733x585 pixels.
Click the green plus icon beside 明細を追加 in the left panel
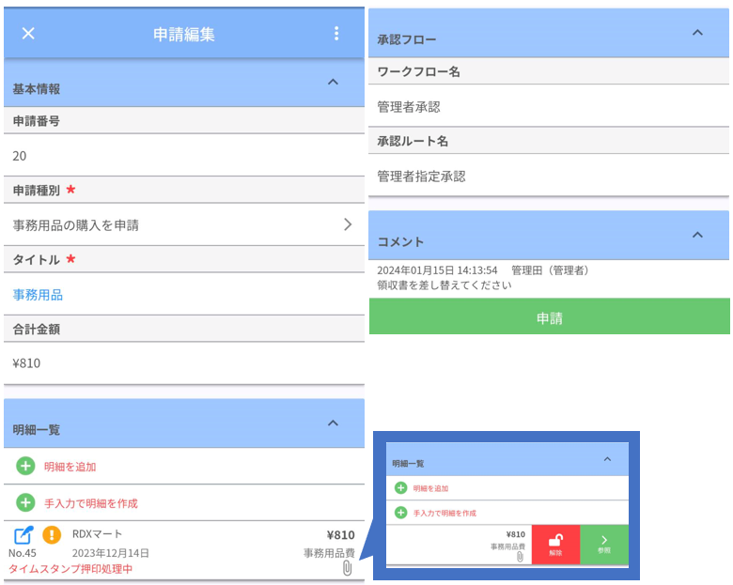coord(25,466)
